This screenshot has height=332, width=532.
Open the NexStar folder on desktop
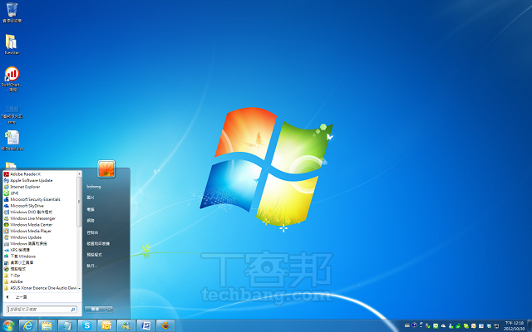[x=12, y=41]
